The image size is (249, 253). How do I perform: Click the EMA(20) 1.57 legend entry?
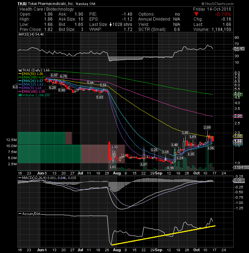tap(32, 81)
